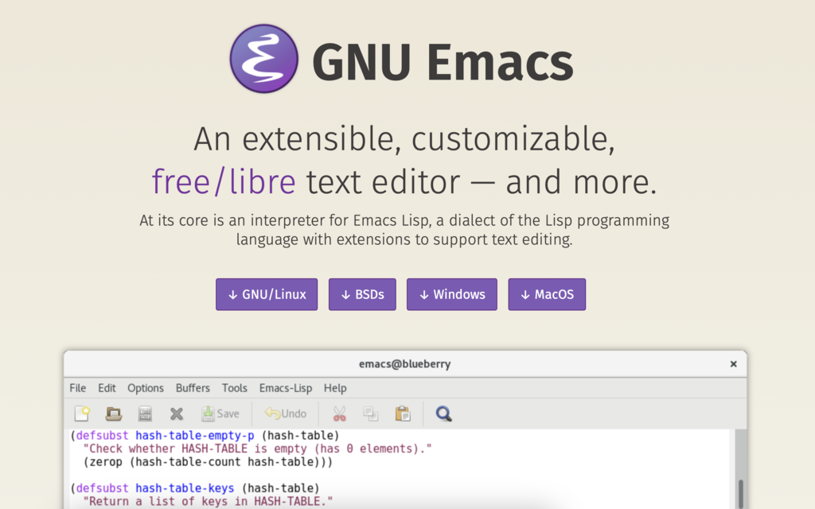The width and height of the screenshot is (815, 509).
Task: Cut text with the scissors icon
Action: click(x=337, y=414)
